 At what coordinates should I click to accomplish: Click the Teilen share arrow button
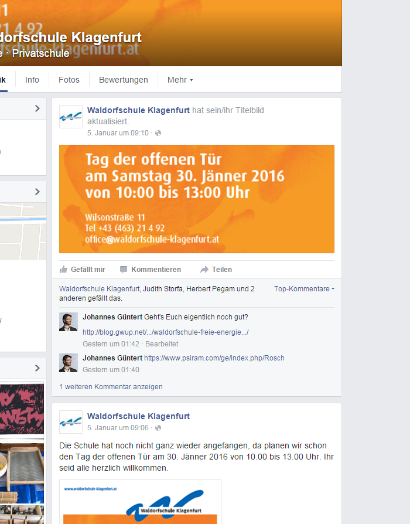[216, 270]
